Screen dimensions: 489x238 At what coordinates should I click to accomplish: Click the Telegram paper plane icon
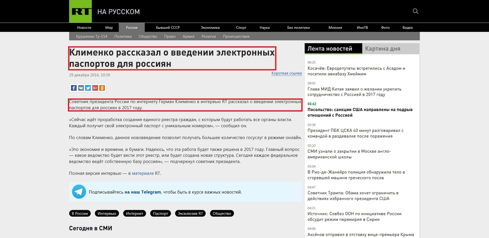(79, 192)
